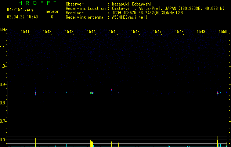The height and width of the screenshot is (147, 231).
Task: Click the 'Receiving Location' label
Action: tap(86, 8)
